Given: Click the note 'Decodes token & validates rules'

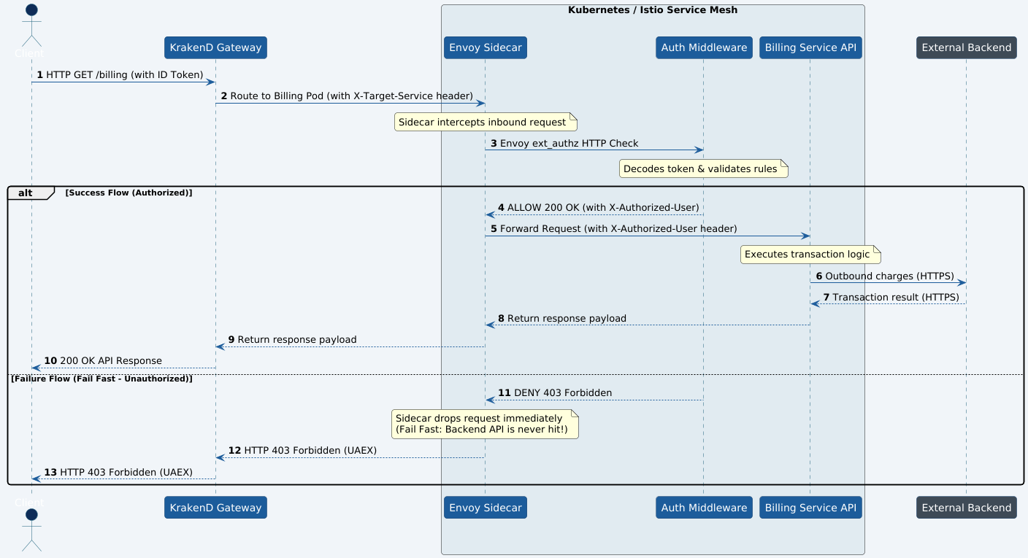Looking at the screenshot, I should [704, 169].
